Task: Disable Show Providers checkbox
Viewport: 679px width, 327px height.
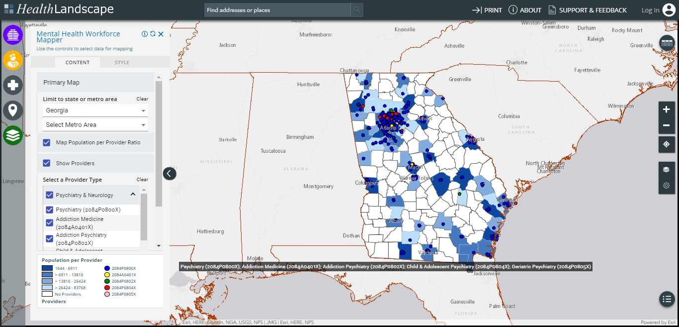Action: [x=46, y=163]
